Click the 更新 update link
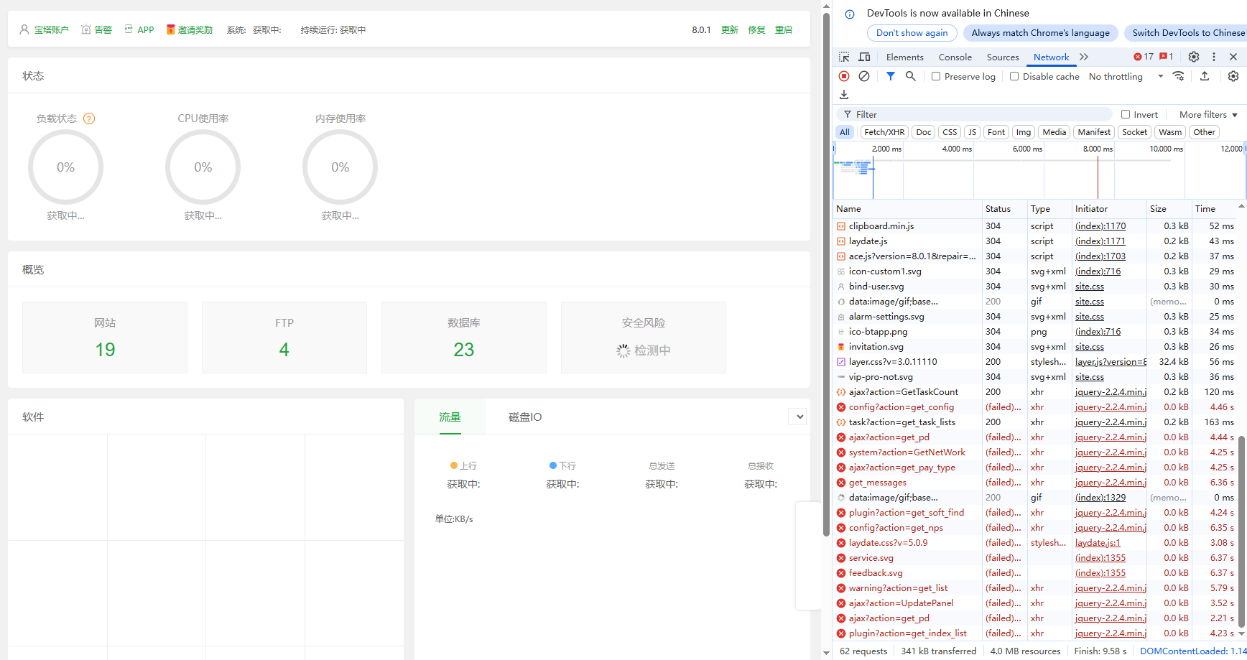The image size is (1247, 660). pos(730,29)
